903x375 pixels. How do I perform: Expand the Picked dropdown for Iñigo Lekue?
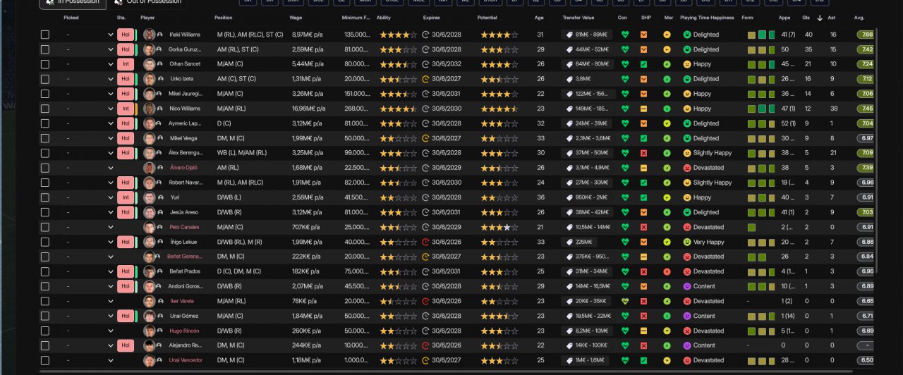coord(111,242)
